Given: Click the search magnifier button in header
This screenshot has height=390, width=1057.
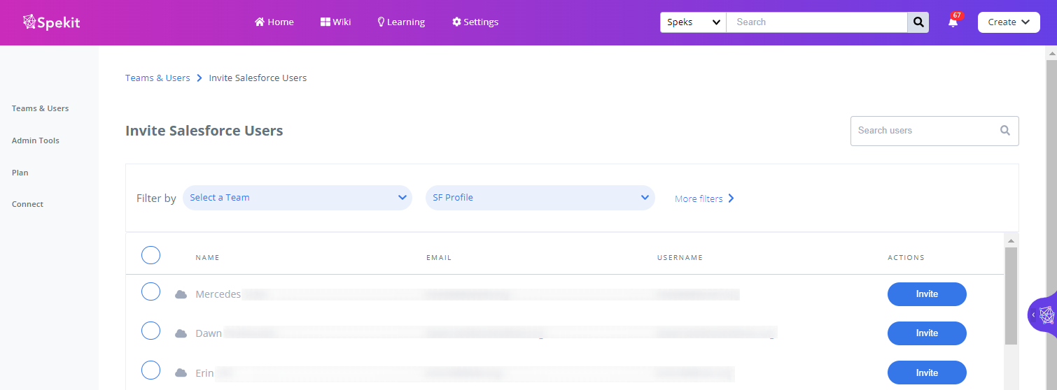Looking at the screenshot, I should 918,22.
